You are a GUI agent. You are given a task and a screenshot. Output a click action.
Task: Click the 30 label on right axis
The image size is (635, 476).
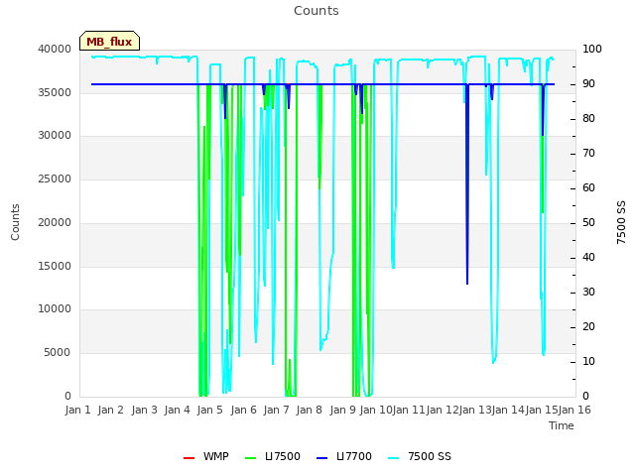[588, 292]
